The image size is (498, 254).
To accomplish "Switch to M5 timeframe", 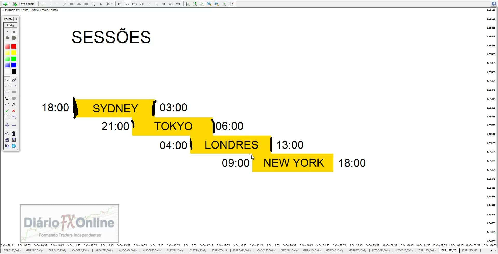I will coord(127,4).
